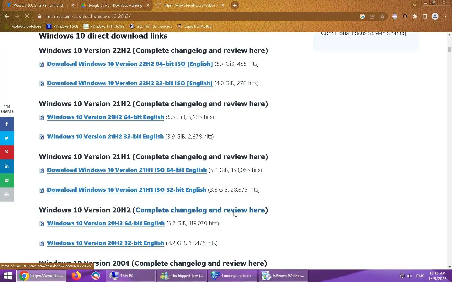Click file icon beside 20H2 64-bit English link
The image size is (452, 282).
tap(42, 224)
